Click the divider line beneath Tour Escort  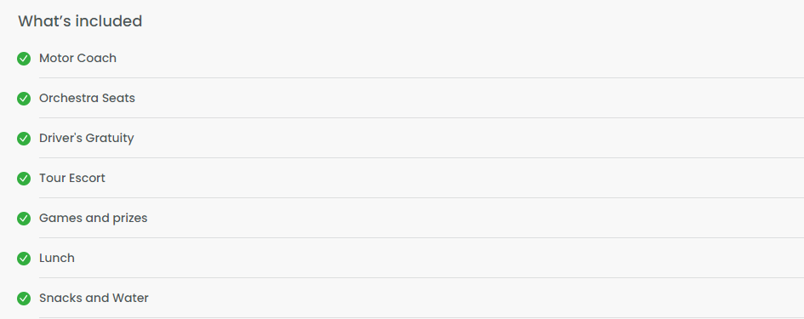pos(421,198)
